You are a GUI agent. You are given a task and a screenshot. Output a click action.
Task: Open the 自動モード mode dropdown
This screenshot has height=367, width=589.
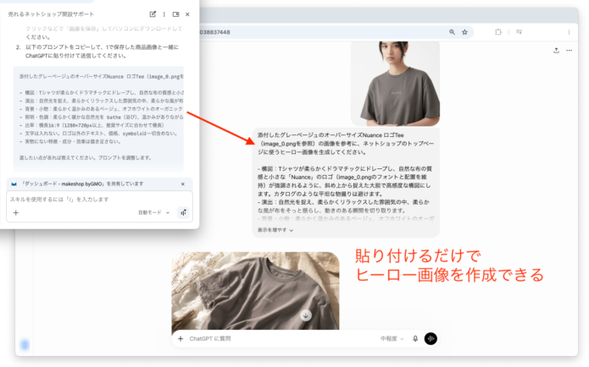pos(153,212)
